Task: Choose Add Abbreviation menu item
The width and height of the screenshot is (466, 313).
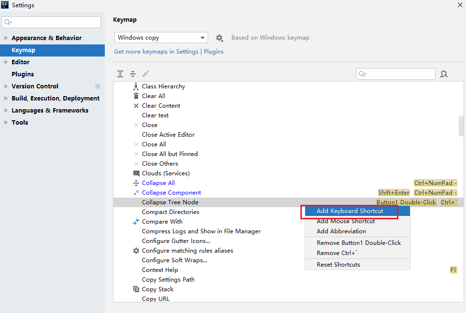Action: 357,231
